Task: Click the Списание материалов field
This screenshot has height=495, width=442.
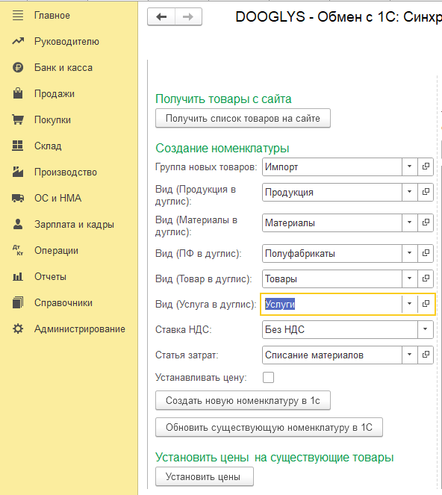Action: [x=331, y=355]
